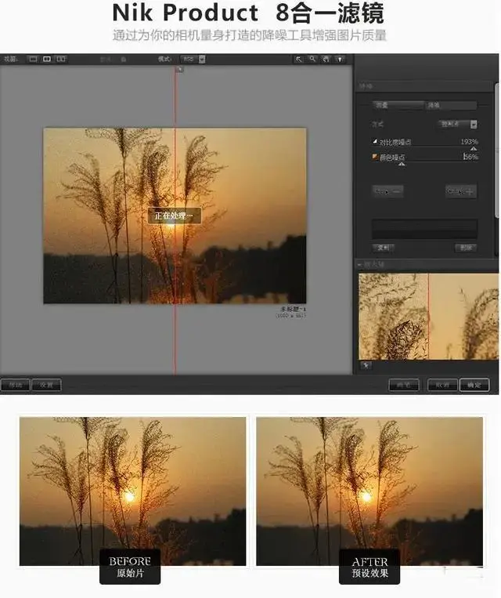Click the 删除 delete button under the control point list
Screen dimensions: 501x598
[x=466, y=248]
